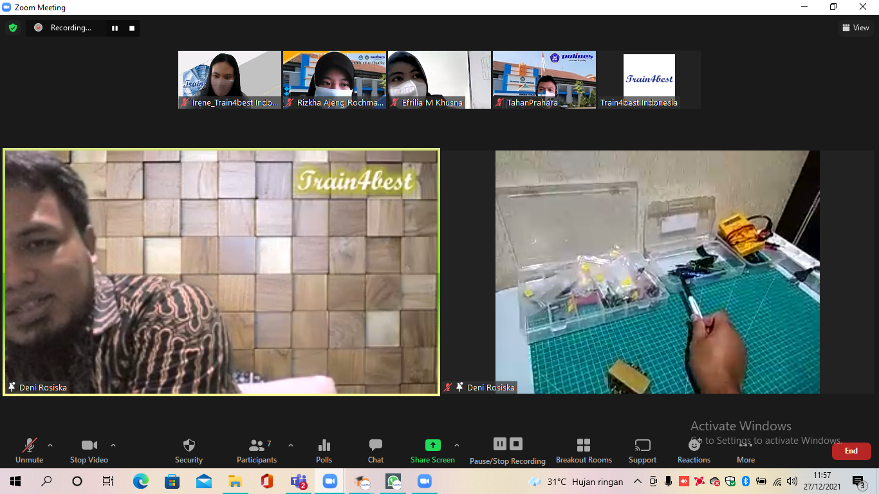879x494 pixels.
Task: Open the View layout menu
Action: (x=856, y=28)
